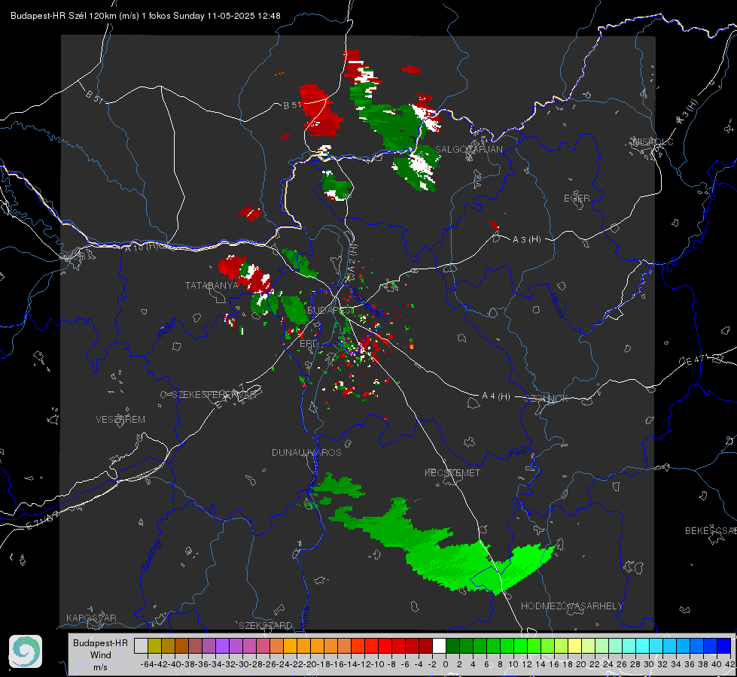Select the DUNAUJVAROS label
This screenshot has width=737, height=677.
[x=306, y=452]
